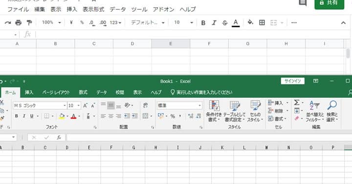
Task: Click the サインイン sign-in button in Excel
Action: pyautogui.click(x=292, y=81)
